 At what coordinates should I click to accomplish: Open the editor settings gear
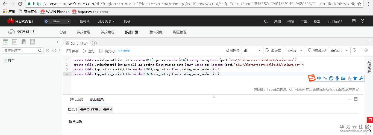tap(366, 50)
